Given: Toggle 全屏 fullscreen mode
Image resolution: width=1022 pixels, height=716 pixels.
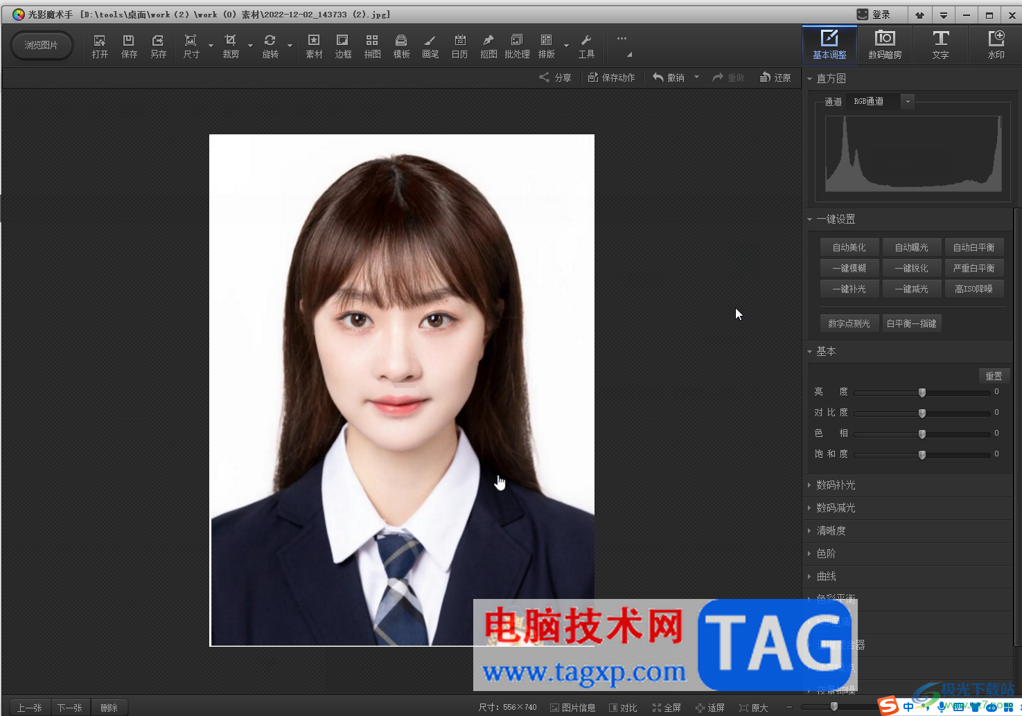Looking at the screenshot, I should click(x=667, y=708).
